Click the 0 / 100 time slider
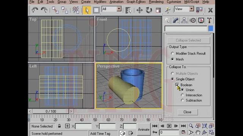 point(50,111)
